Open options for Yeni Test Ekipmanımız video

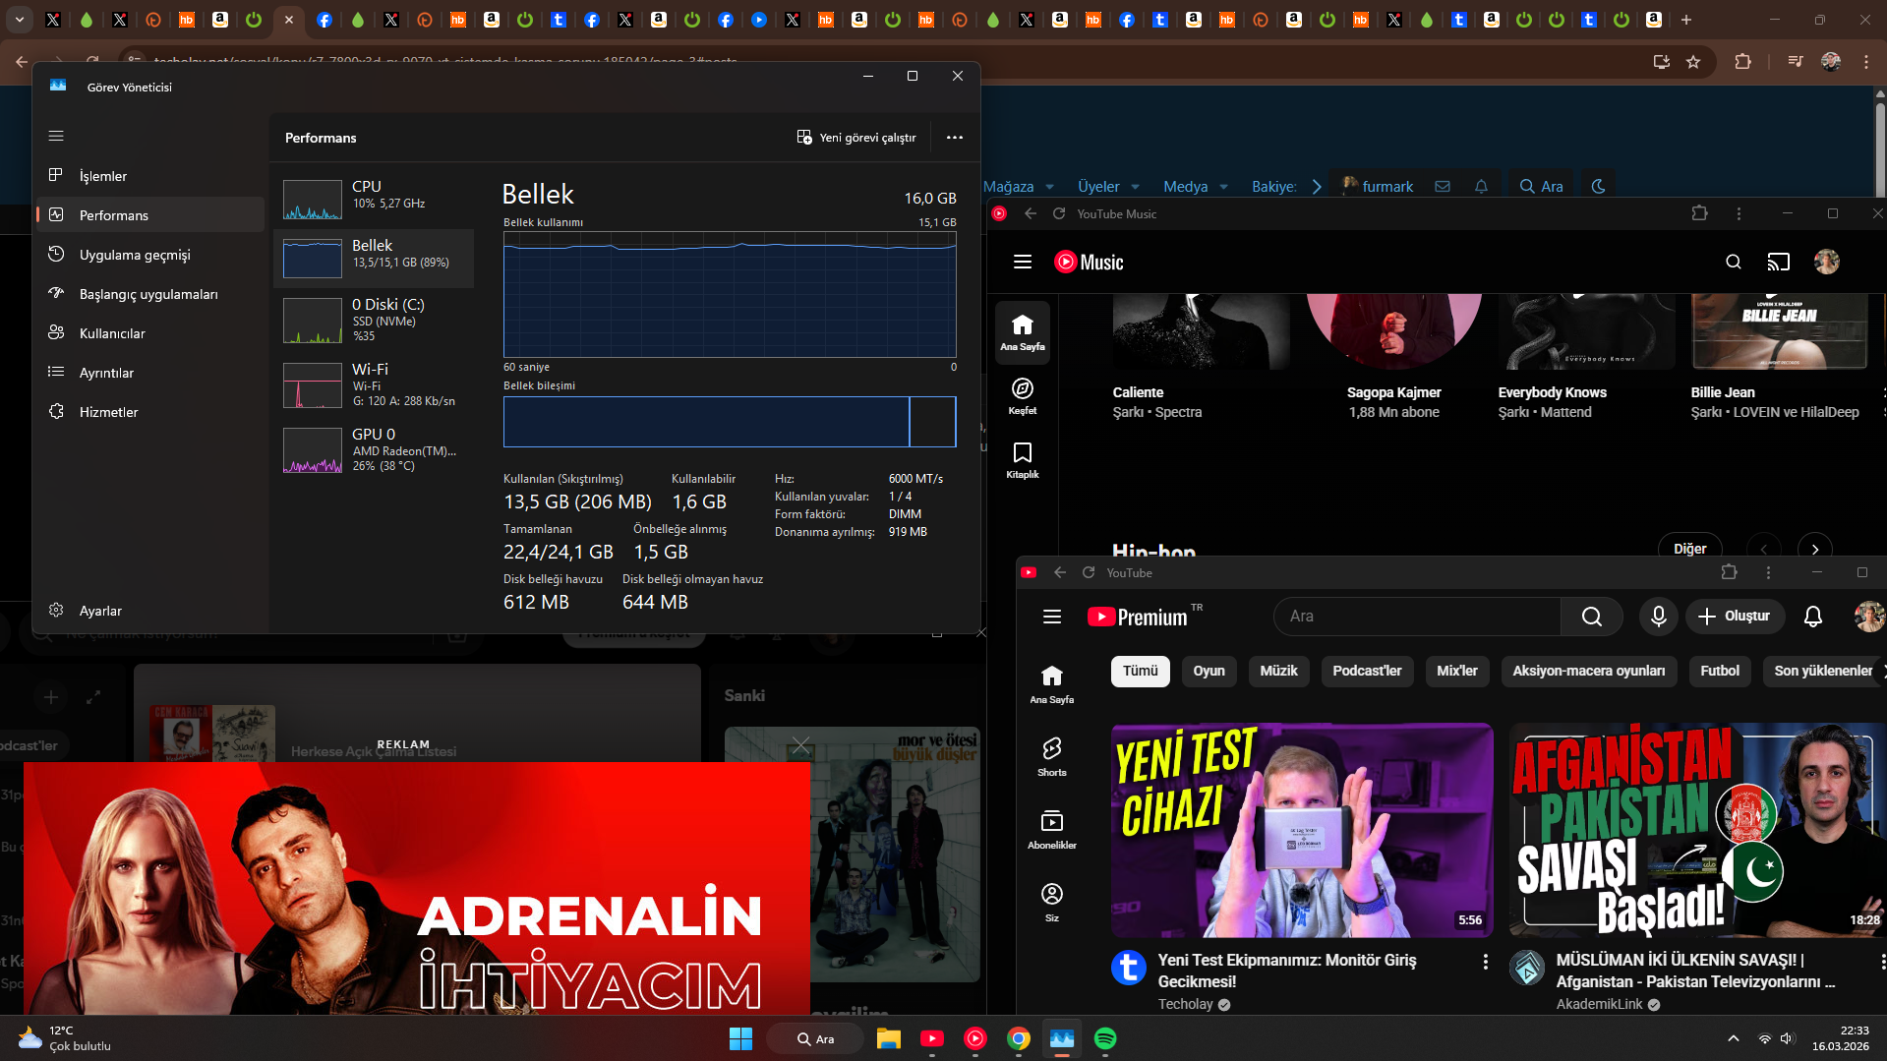(1485, 962)
